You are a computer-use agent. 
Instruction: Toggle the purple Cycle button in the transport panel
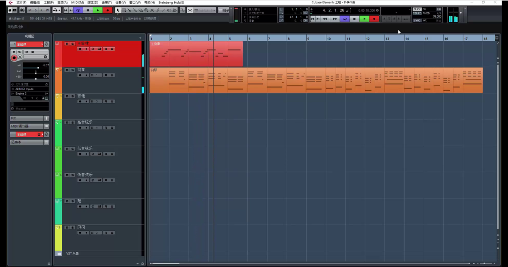coord(344,19)
